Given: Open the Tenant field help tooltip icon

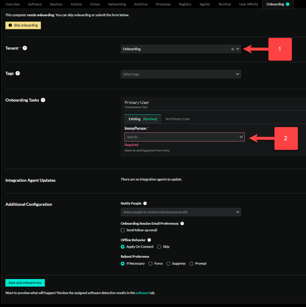Looking at the screenshot, I should [x=25, y=48].
